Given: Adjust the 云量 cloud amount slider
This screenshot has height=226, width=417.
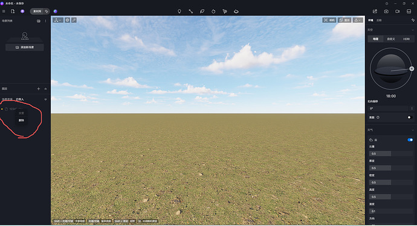Looking at the screenshot, I should point(390,153).
